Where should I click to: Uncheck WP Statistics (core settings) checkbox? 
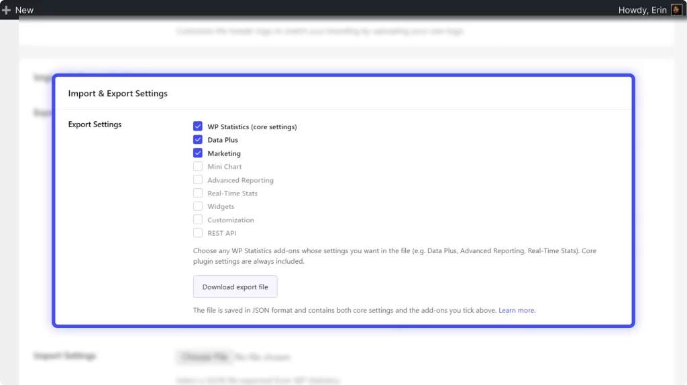[x=198, y=127]
